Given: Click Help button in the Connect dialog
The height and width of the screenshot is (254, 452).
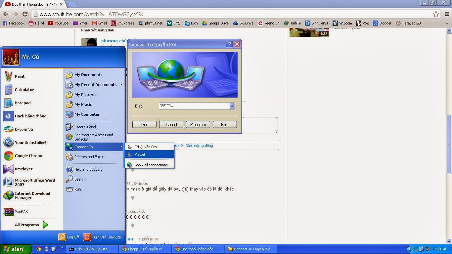Looking at the screenshot, I should pos(225,125).
